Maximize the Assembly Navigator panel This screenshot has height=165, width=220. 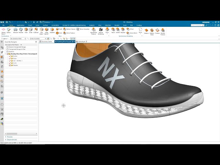pyautogui.click(x=36, y=42)
